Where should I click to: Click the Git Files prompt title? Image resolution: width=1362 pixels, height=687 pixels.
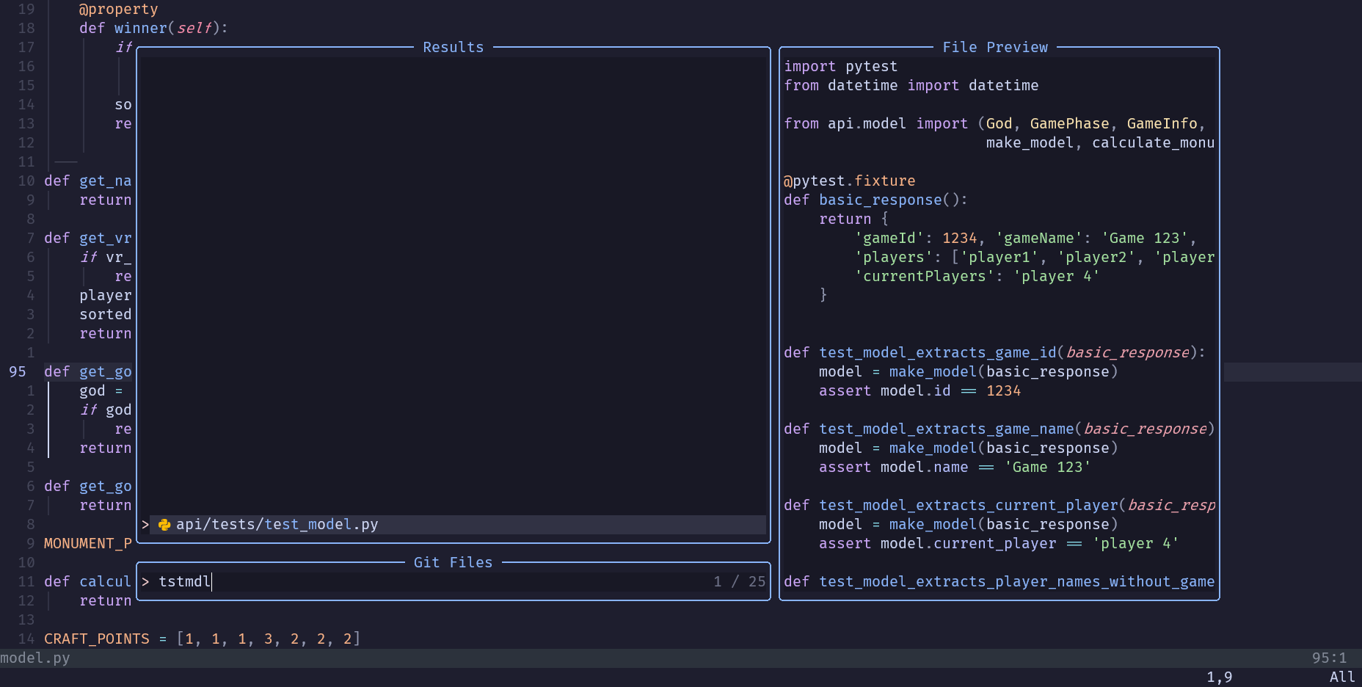click(x=454, y=563)
